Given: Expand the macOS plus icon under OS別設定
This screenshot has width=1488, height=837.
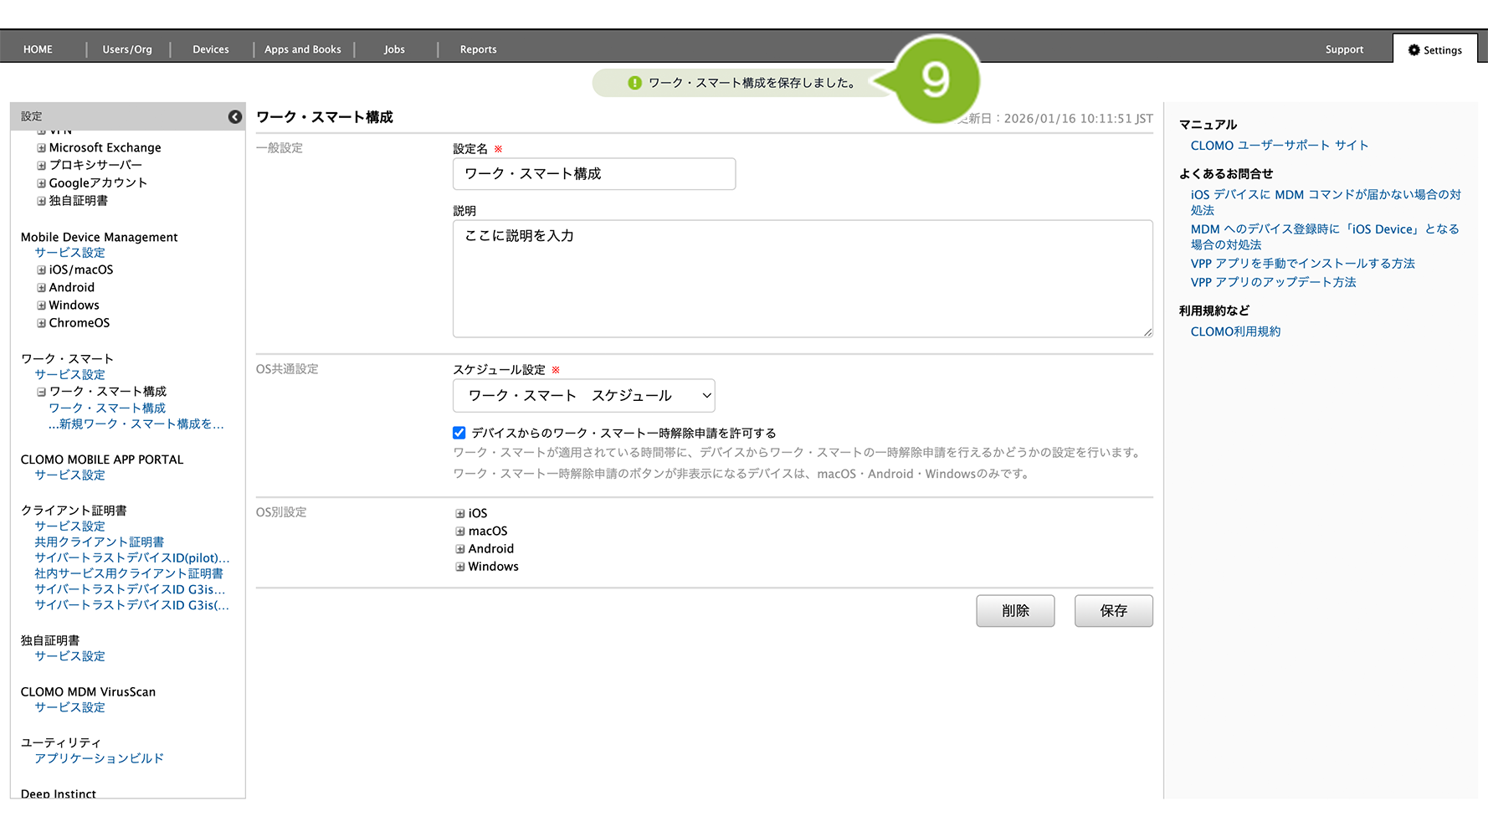Looking at the screenshot, I should (x=460, y=531).
